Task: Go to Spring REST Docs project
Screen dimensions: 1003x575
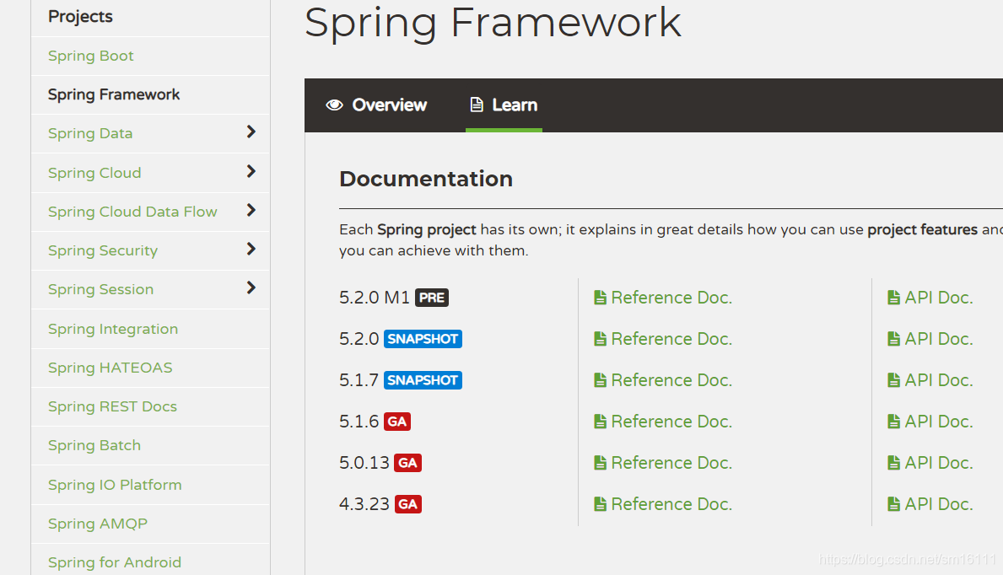Action: (x=112, y=406)
